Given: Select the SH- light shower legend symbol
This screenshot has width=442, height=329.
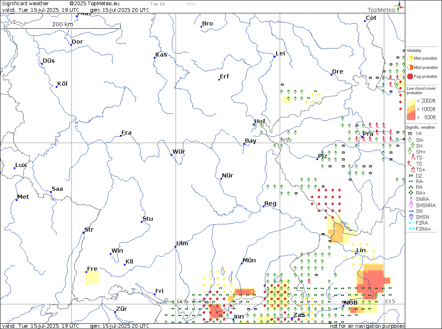Looking at the screenshot, I should (x=410, y=140).
